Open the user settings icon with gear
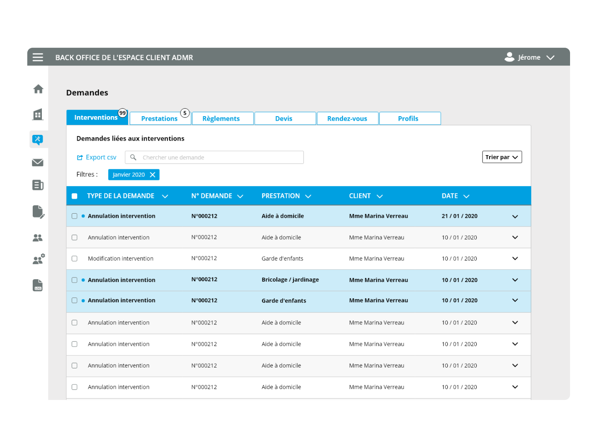 pyautogui.click(x=38, y=259)
